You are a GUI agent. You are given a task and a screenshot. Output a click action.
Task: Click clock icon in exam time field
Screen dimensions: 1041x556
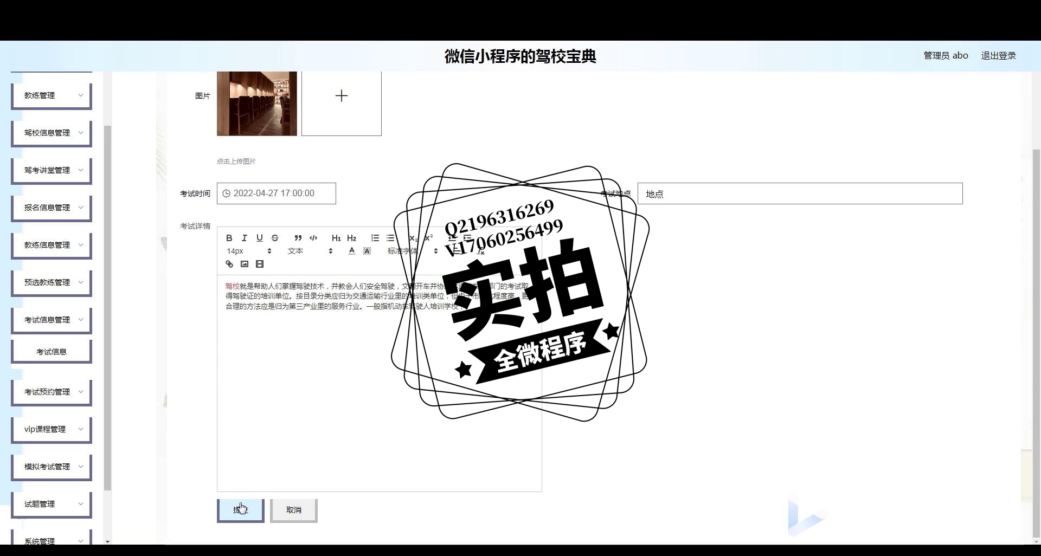pos(227,193)
